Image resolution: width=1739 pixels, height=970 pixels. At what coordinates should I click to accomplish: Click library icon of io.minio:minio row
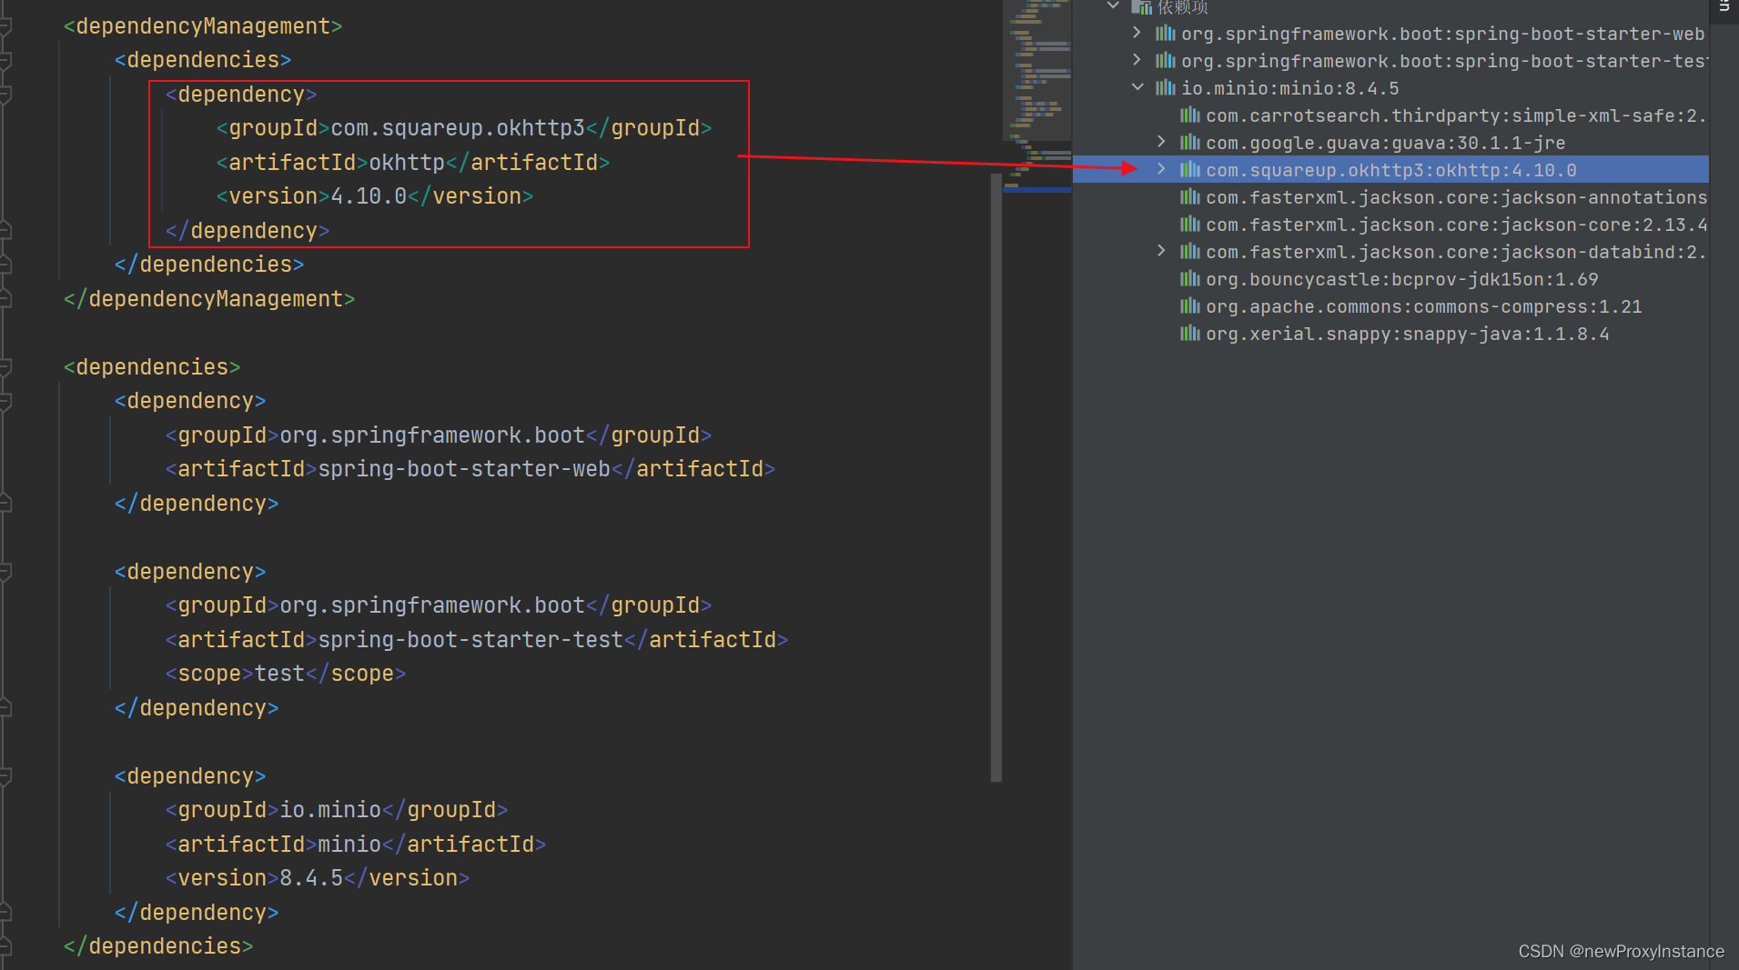coord(1166,88)
